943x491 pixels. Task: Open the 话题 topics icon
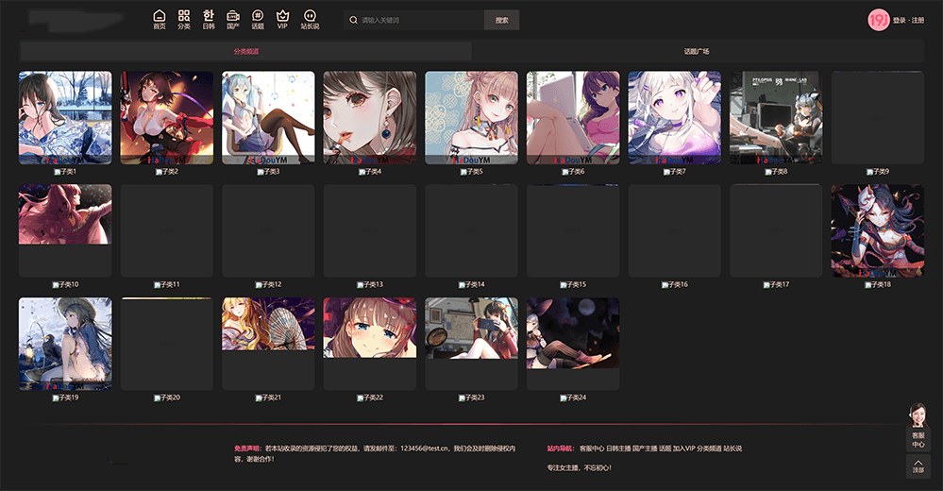(x=258, y=19)
